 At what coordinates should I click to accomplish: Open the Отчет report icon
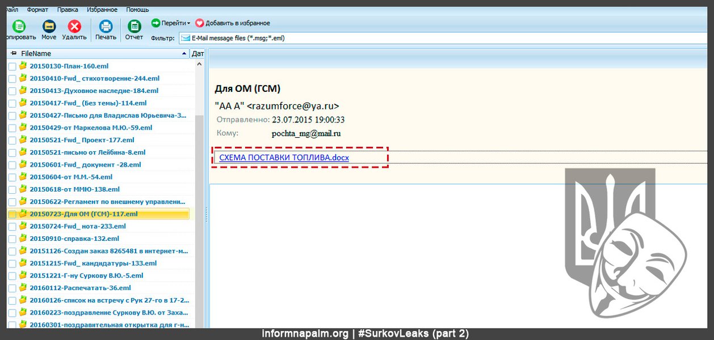134,27
